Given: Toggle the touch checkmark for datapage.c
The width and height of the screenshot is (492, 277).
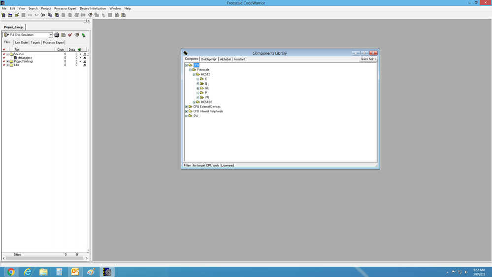Looking at the screenshot, I should pos(4,58).
